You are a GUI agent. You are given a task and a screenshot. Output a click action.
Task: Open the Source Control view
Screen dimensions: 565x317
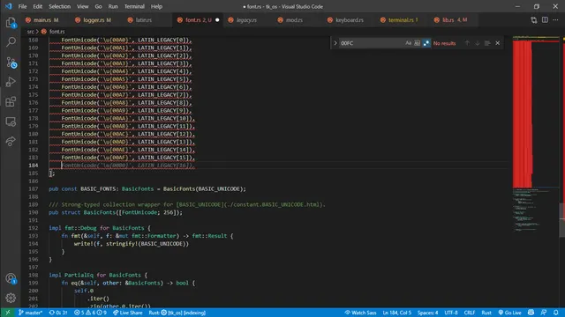(11, 63)
